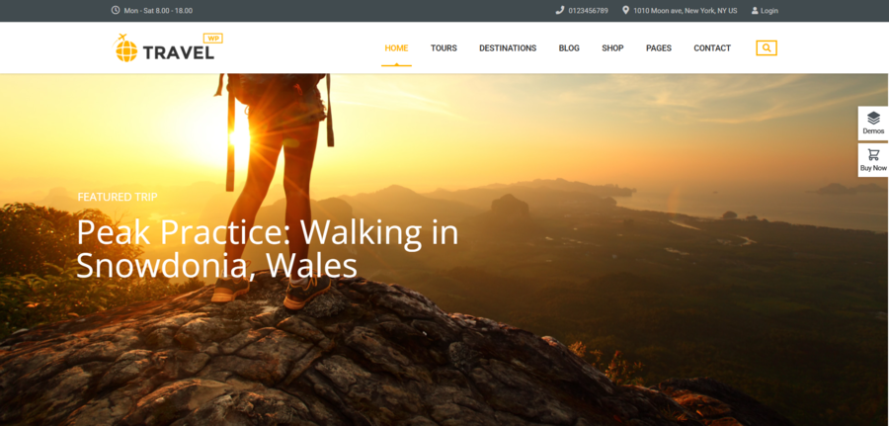The height and width of the screenshot is (426, 889).
Task: Click the search magnifier icon in navigation
Action: [766, 47]
